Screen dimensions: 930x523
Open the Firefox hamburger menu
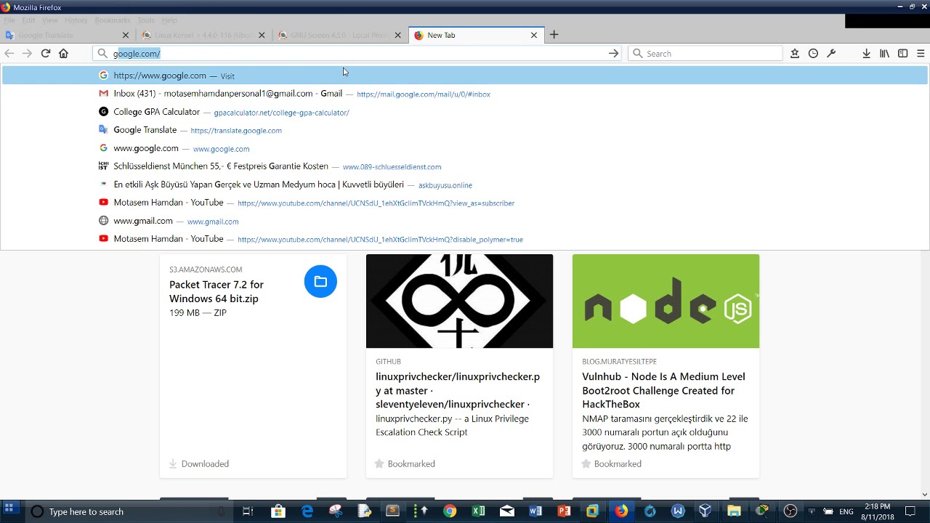(x=921, y=53)
